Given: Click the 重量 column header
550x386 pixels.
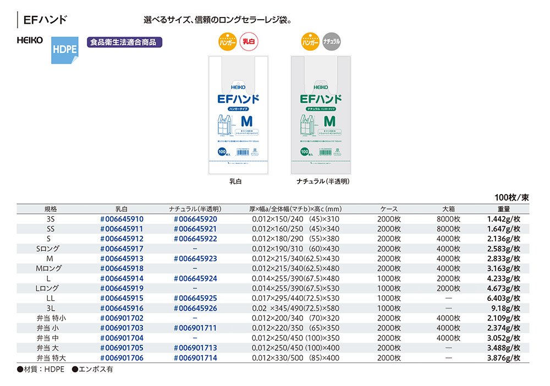Looking at the screenshot, I should tap(504, 209).
